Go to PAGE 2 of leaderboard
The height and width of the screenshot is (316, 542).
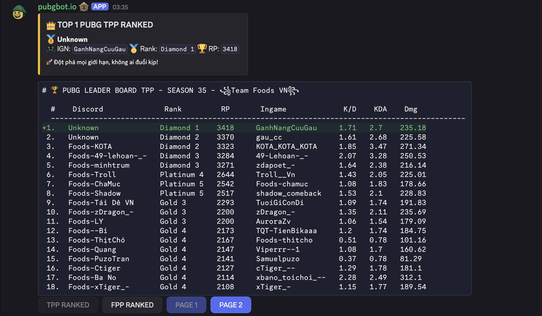click(231, 305)
